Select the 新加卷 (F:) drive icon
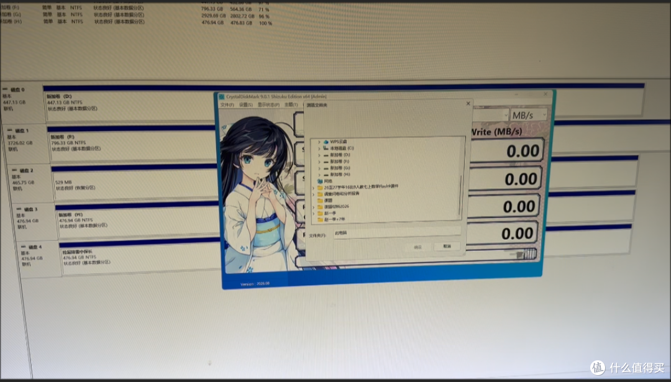The height and width of the screenshot is (382, 671). click(326, 161)
